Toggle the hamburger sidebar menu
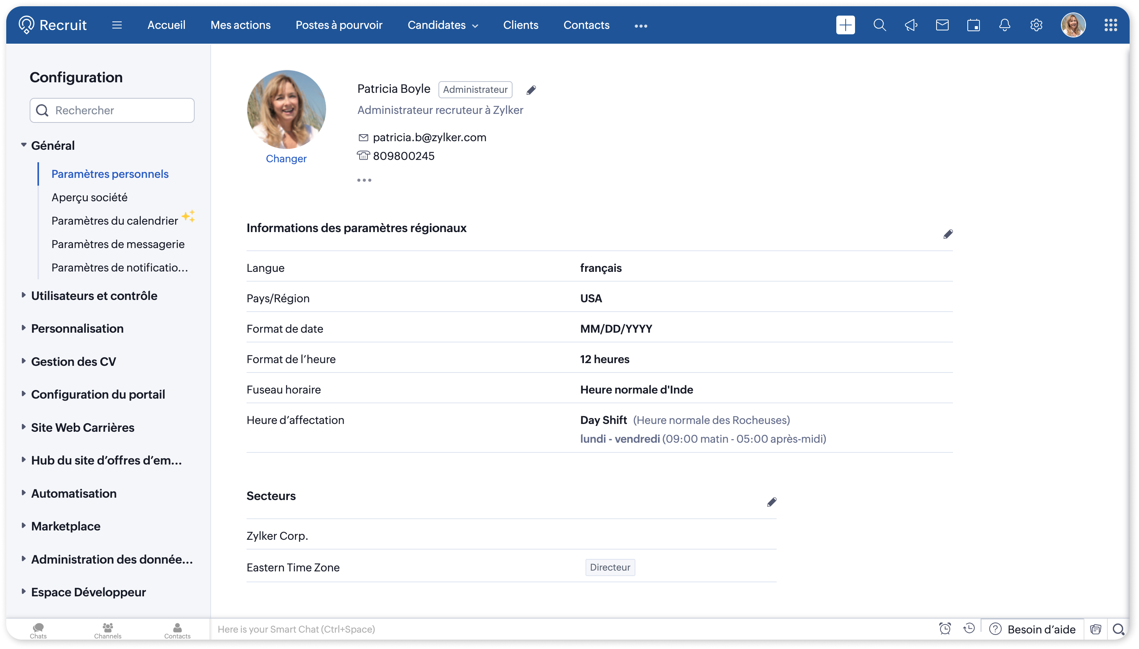 click(x=117, y=25)
